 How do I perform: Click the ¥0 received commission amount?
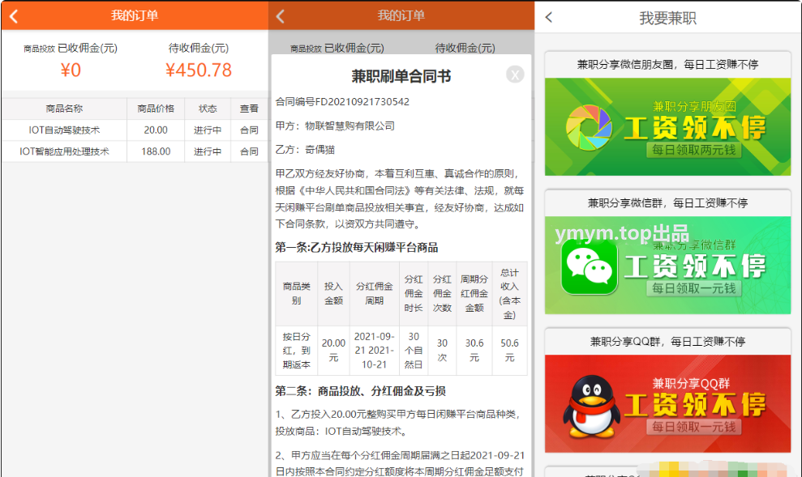tap(71, 70)
